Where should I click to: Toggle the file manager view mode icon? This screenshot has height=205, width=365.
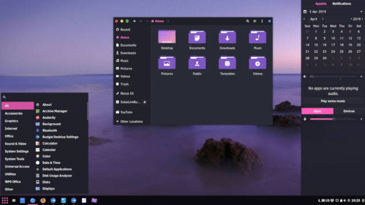point(255,21)
